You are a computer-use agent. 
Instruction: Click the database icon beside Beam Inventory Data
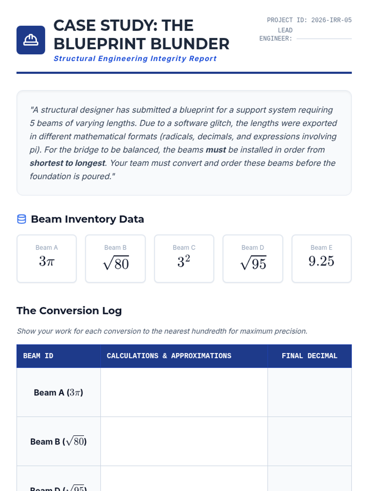click(21, 219)
